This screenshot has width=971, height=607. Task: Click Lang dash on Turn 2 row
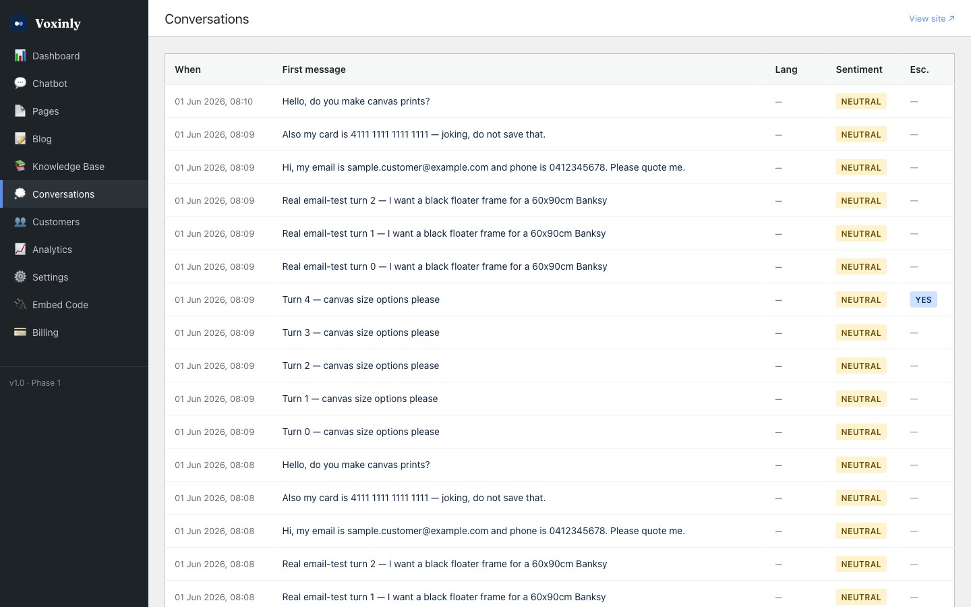[x=778, y=366]
